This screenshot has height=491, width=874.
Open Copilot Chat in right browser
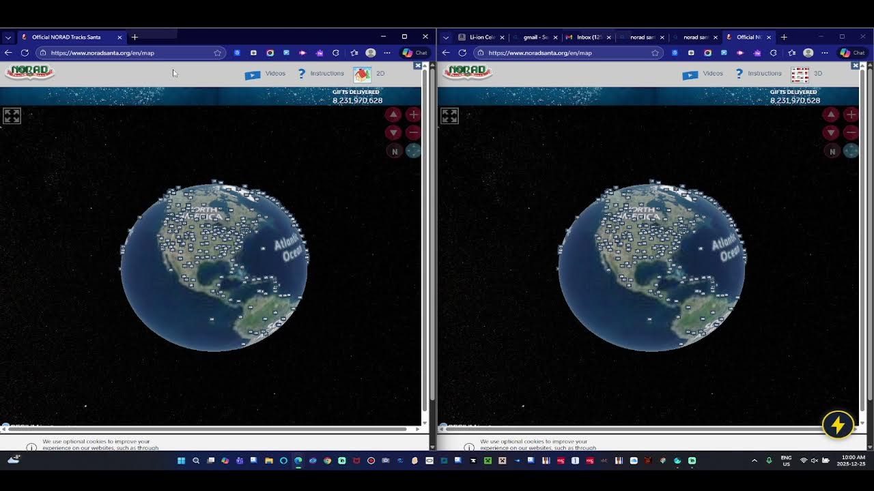pyautogui.click(x=852, y=53)
